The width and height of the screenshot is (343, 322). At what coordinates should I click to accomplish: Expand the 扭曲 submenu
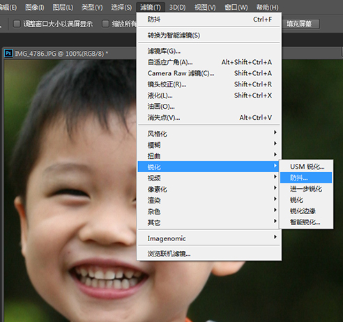209,155
